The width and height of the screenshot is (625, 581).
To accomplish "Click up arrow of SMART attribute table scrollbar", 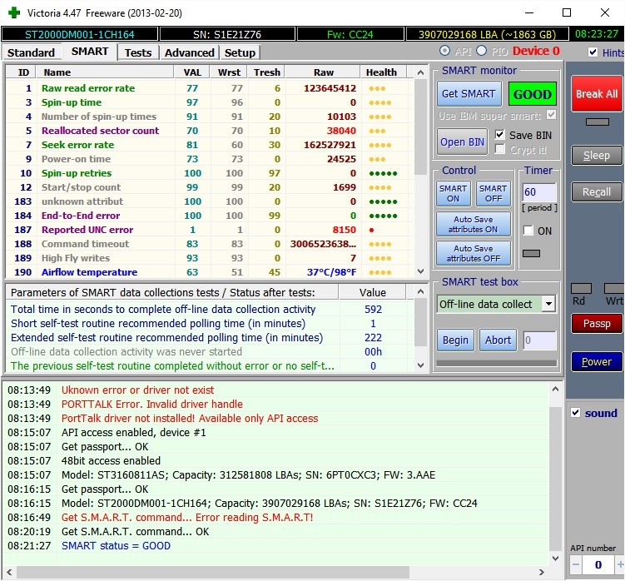I will (420, 72).
